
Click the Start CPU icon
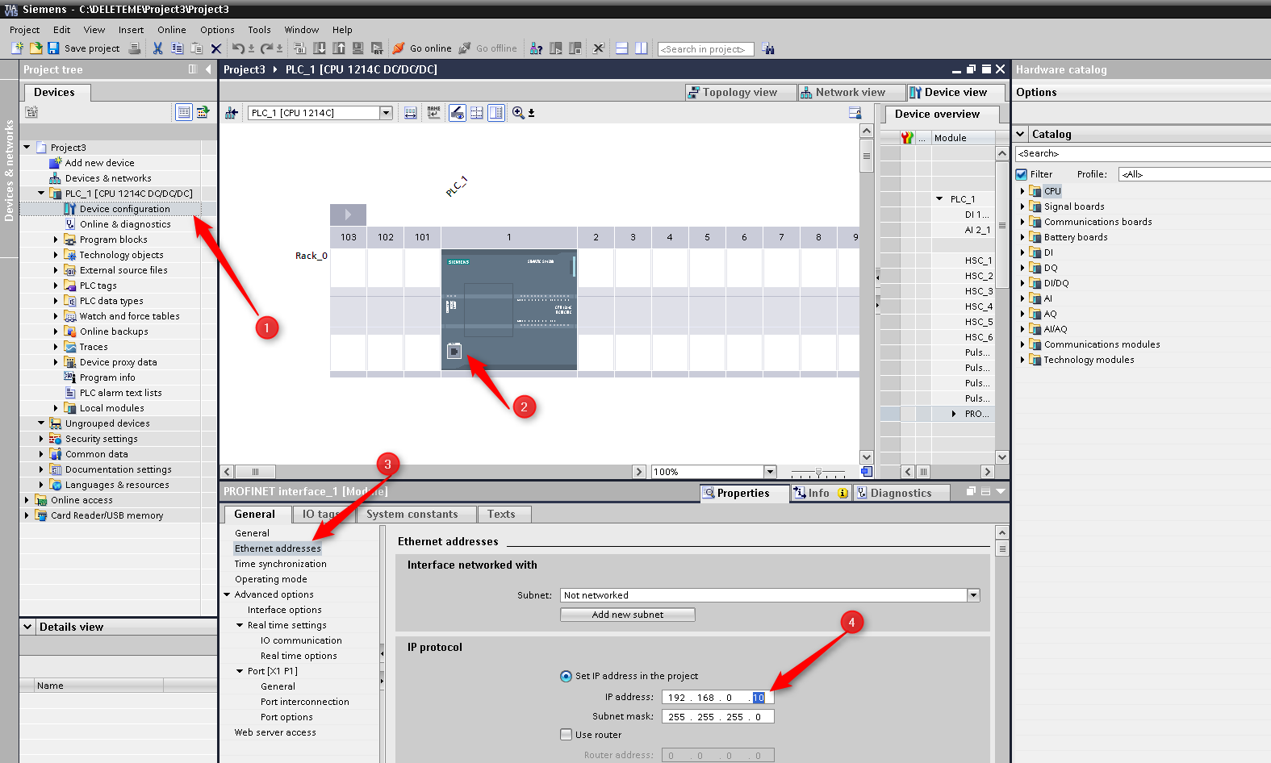pos(555,48)
